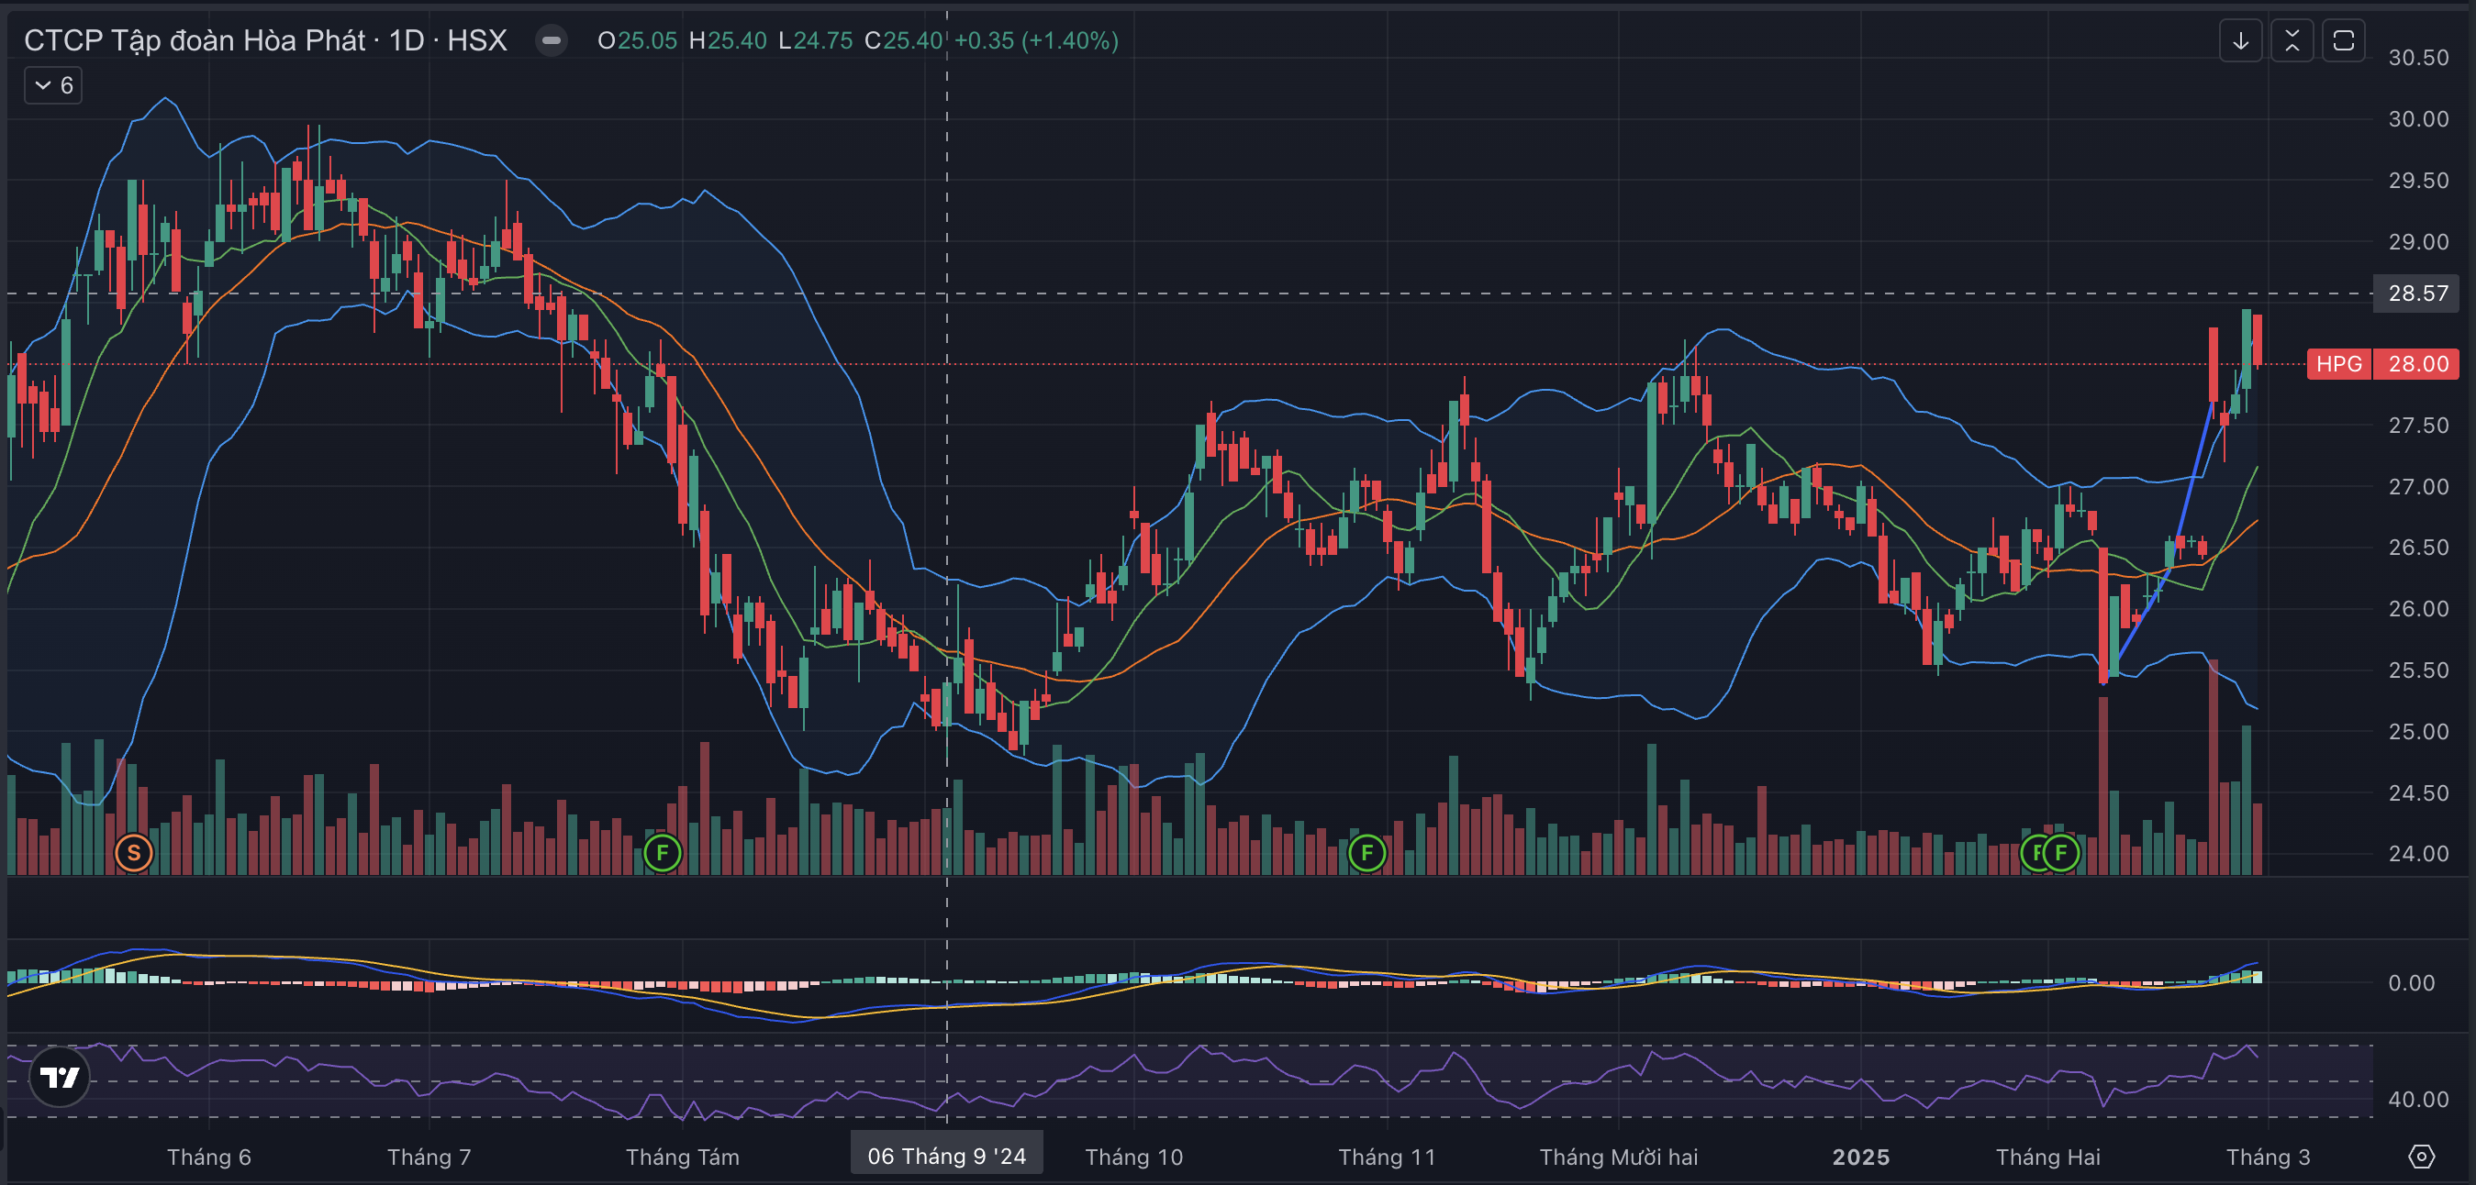Viewport: 2476px width, 1185px height.
Task: Click the 1D interval in the title
Action: (407, 40)
